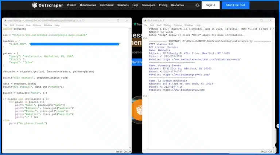Open Format menu in the outscraper.py editor
The height and width of the screenshot is (155, 280).
[x=20, y=25]
